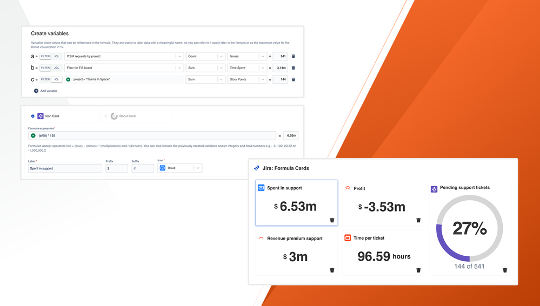Viewport: 540px width, 306px height.
Task: Delete the Profit card
Action: click(x=418, y=220)
